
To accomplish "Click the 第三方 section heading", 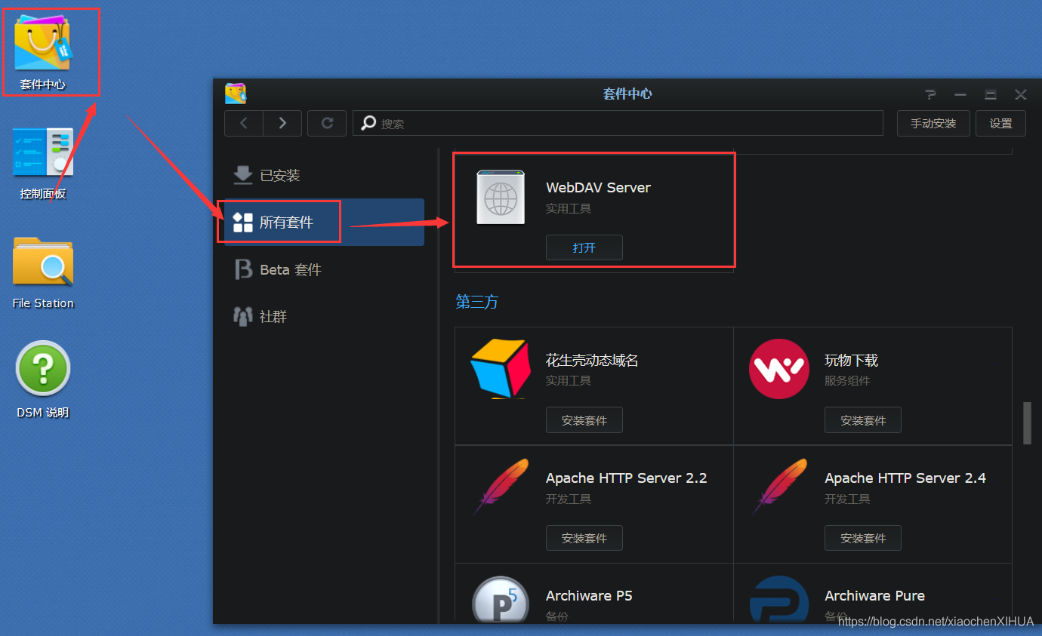I will (476, 302).
